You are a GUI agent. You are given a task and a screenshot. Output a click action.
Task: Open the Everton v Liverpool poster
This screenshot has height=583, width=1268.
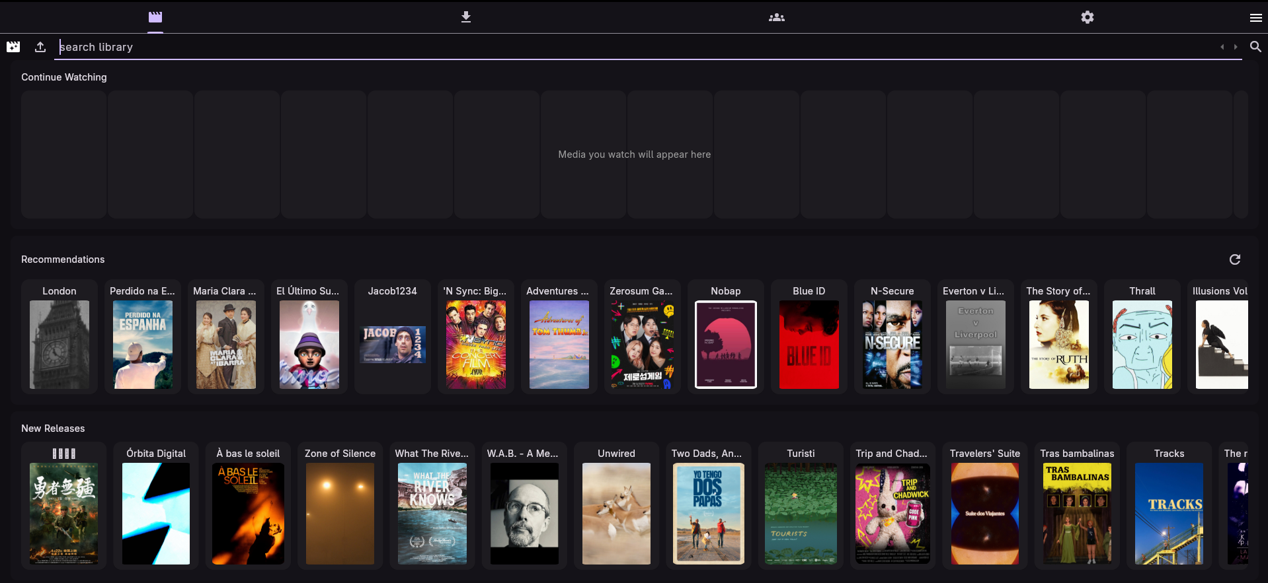tap(976, 345)
